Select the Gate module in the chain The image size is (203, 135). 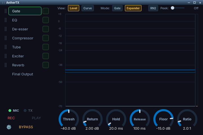[x=25, y=11]
